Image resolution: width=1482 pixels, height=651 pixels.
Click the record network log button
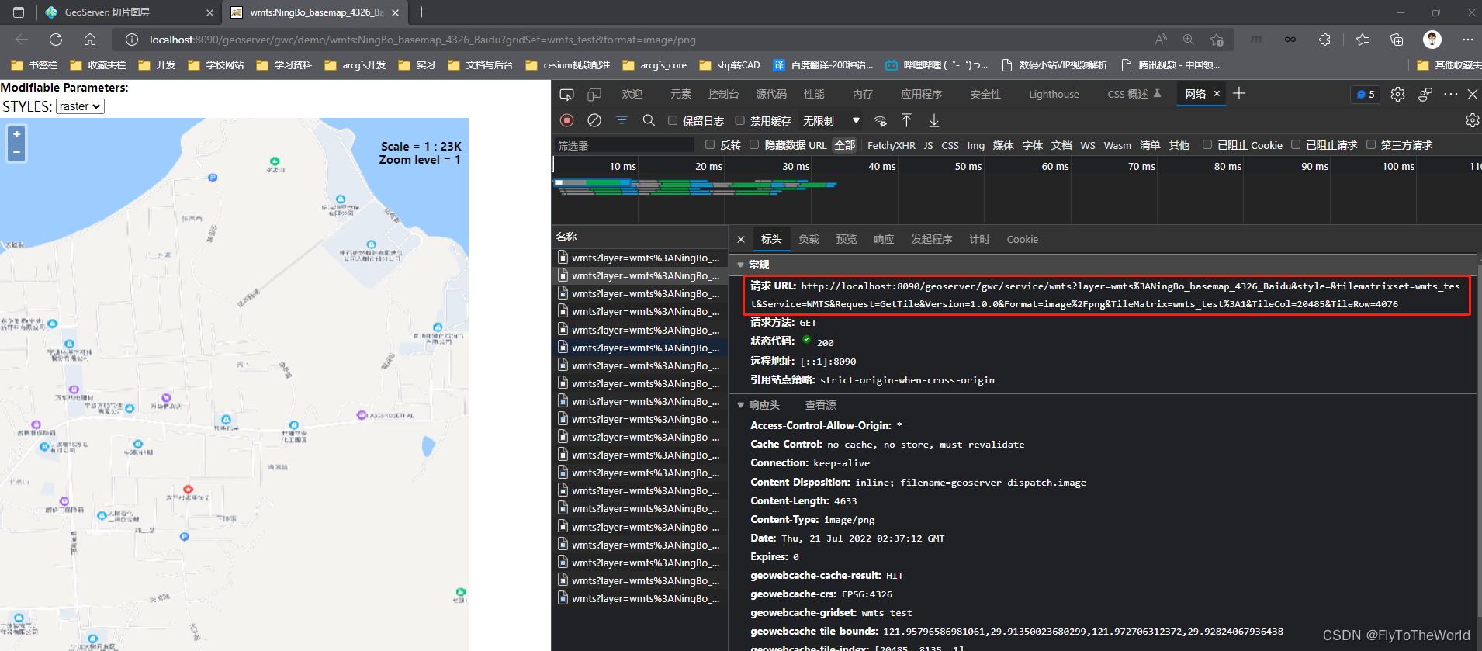566,120
